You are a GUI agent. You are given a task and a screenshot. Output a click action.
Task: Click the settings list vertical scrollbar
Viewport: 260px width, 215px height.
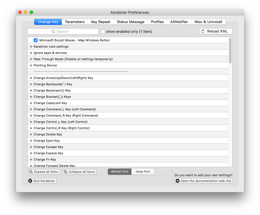(x=230, y=50)
